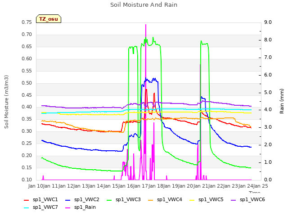This screenshot has width=288, height=216.
Task: Click the yellow sp1_VWC5 legend color marker
Action: click(x=192, y=200)
